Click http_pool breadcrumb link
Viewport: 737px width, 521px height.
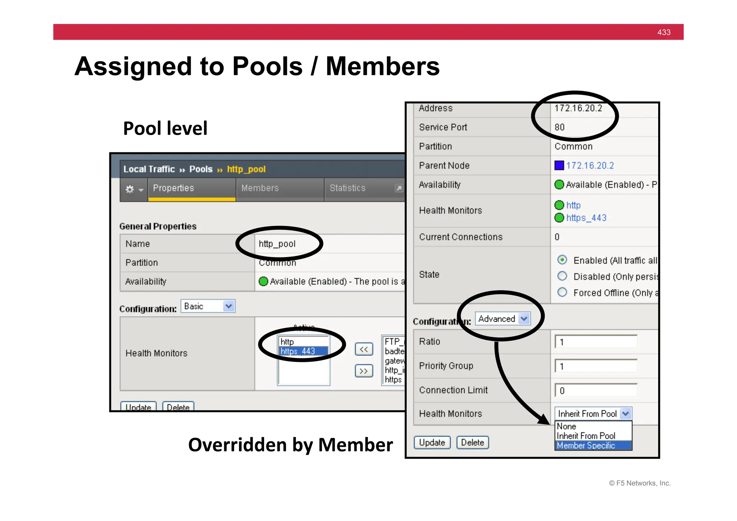tap(246, 169)
